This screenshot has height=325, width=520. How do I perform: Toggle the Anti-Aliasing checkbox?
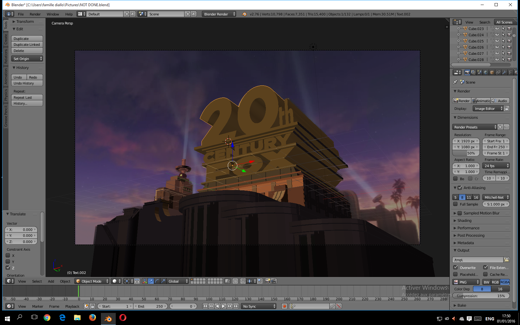pyautogui.click(x=460, y=188)
